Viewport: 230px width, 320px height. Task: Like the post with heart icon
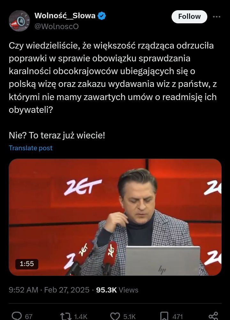click(115, 316)
